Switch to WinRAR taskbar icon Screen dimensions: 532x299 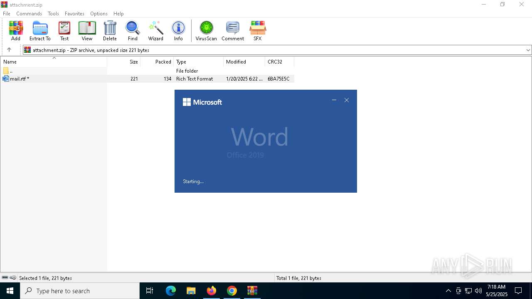pos(252,291)
